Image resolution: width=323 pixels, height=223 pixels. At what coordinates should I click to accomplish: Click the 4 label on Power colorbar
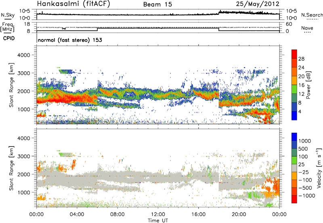pos(300,111)
